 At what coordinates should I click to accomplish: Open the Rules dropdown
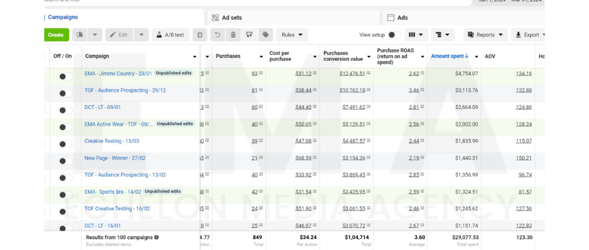[x=292, y=35]
